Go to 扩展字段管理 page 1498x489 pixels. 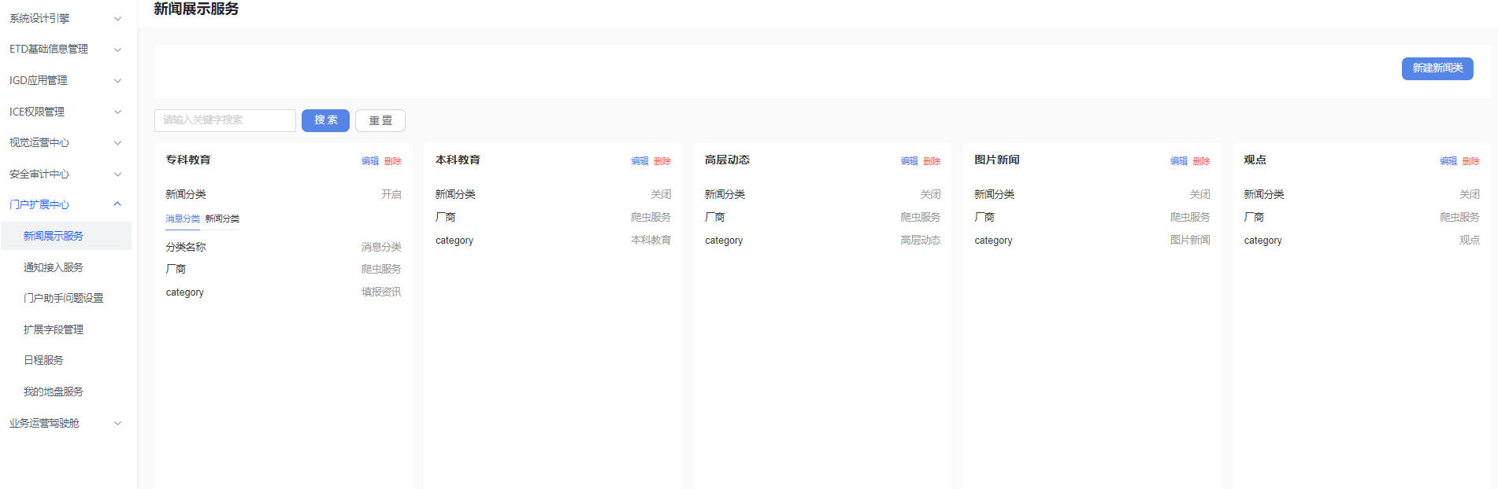click(x=54, y=329)
